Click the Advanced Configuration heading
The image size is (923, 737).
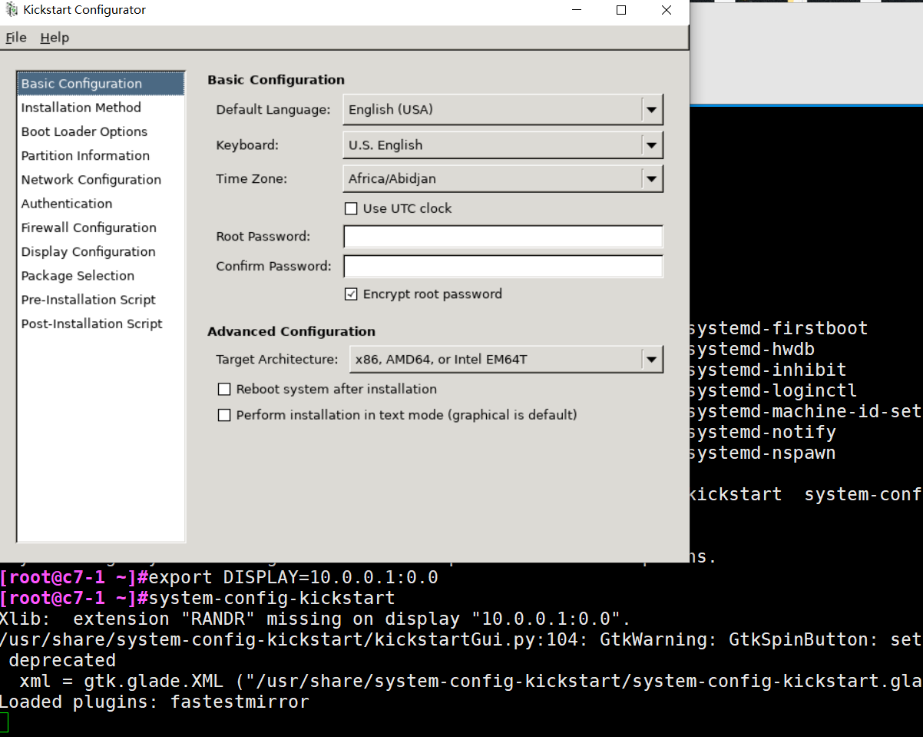click(292, 331)
